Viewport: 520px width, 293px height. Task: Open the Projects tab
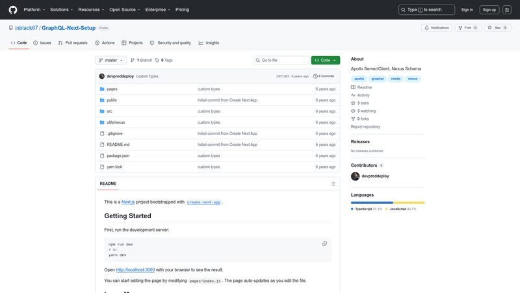(x=132, y=43)
